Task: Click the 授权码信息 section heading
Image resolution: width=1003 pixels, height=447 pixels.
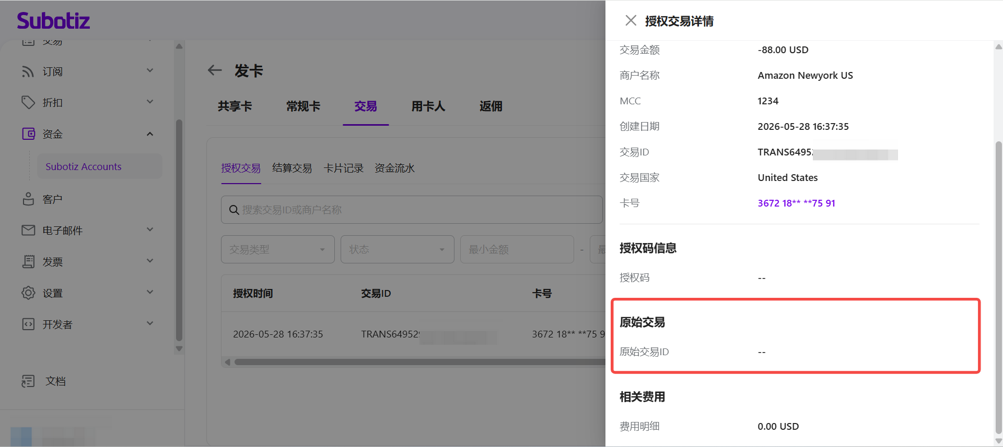Action: pyautogui.click(x=648, y=248)
